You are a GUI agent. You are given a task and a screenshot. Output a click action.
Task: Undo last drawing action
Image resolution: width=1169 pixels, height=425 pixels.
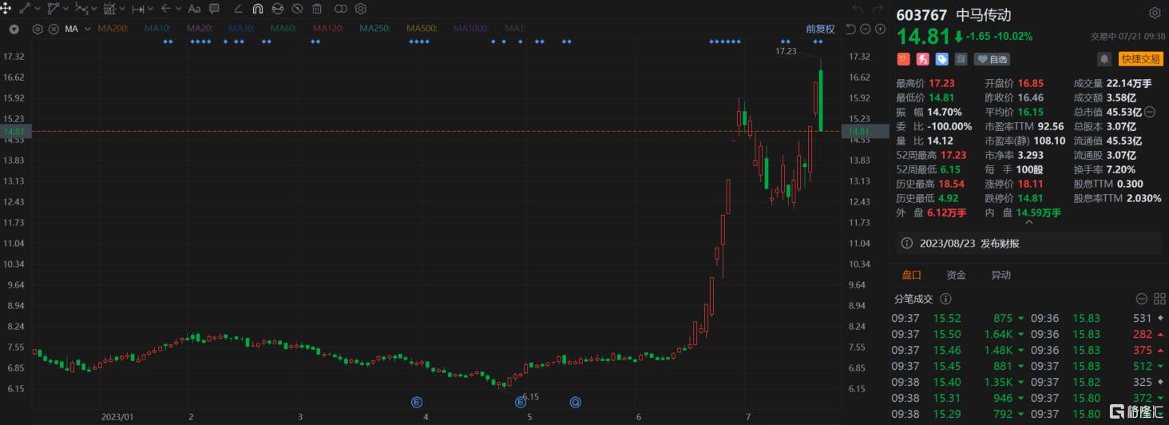click(858, 9)
